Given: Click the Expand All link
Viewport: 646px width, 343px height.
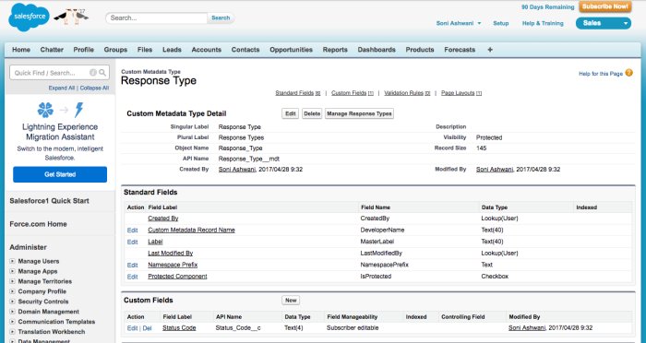Looking at the screenshot, I should 62,89.
